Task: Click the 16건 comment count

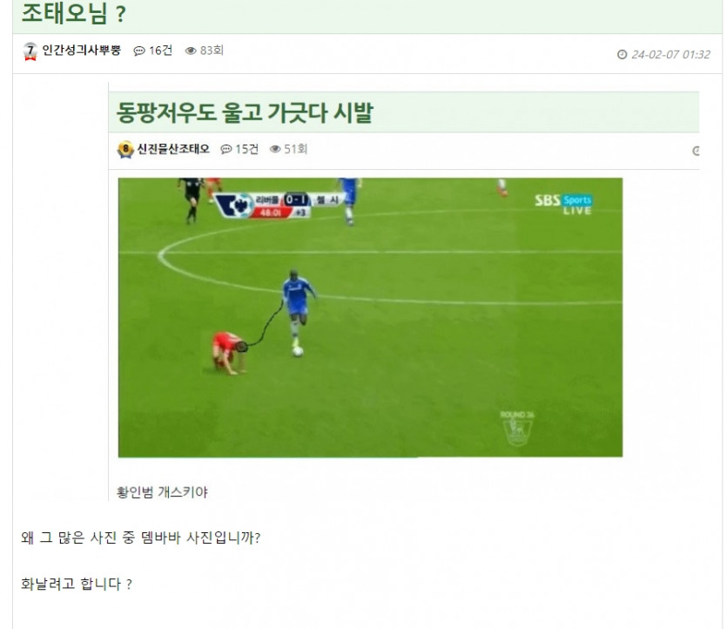Action: (160, 51)
